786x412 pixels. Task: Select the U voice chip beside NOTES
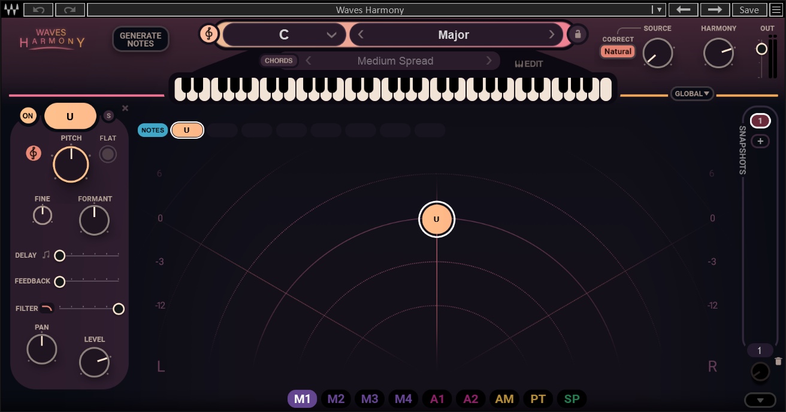[x=187, y=130]
